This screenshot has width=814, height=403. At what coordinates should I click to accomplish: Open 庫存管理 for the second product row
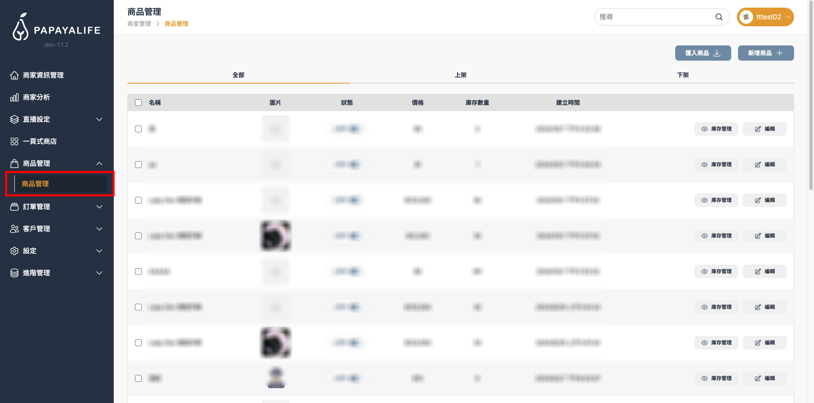coord(716,165)
